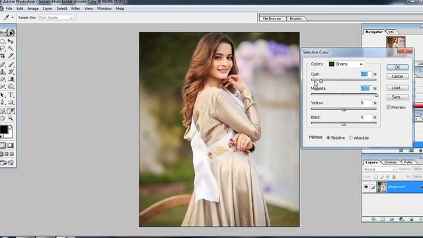The height and width of the screenshot is (238, 423).
Task: Open the Colors dropdown showing Greens
Action: [346, 64]
